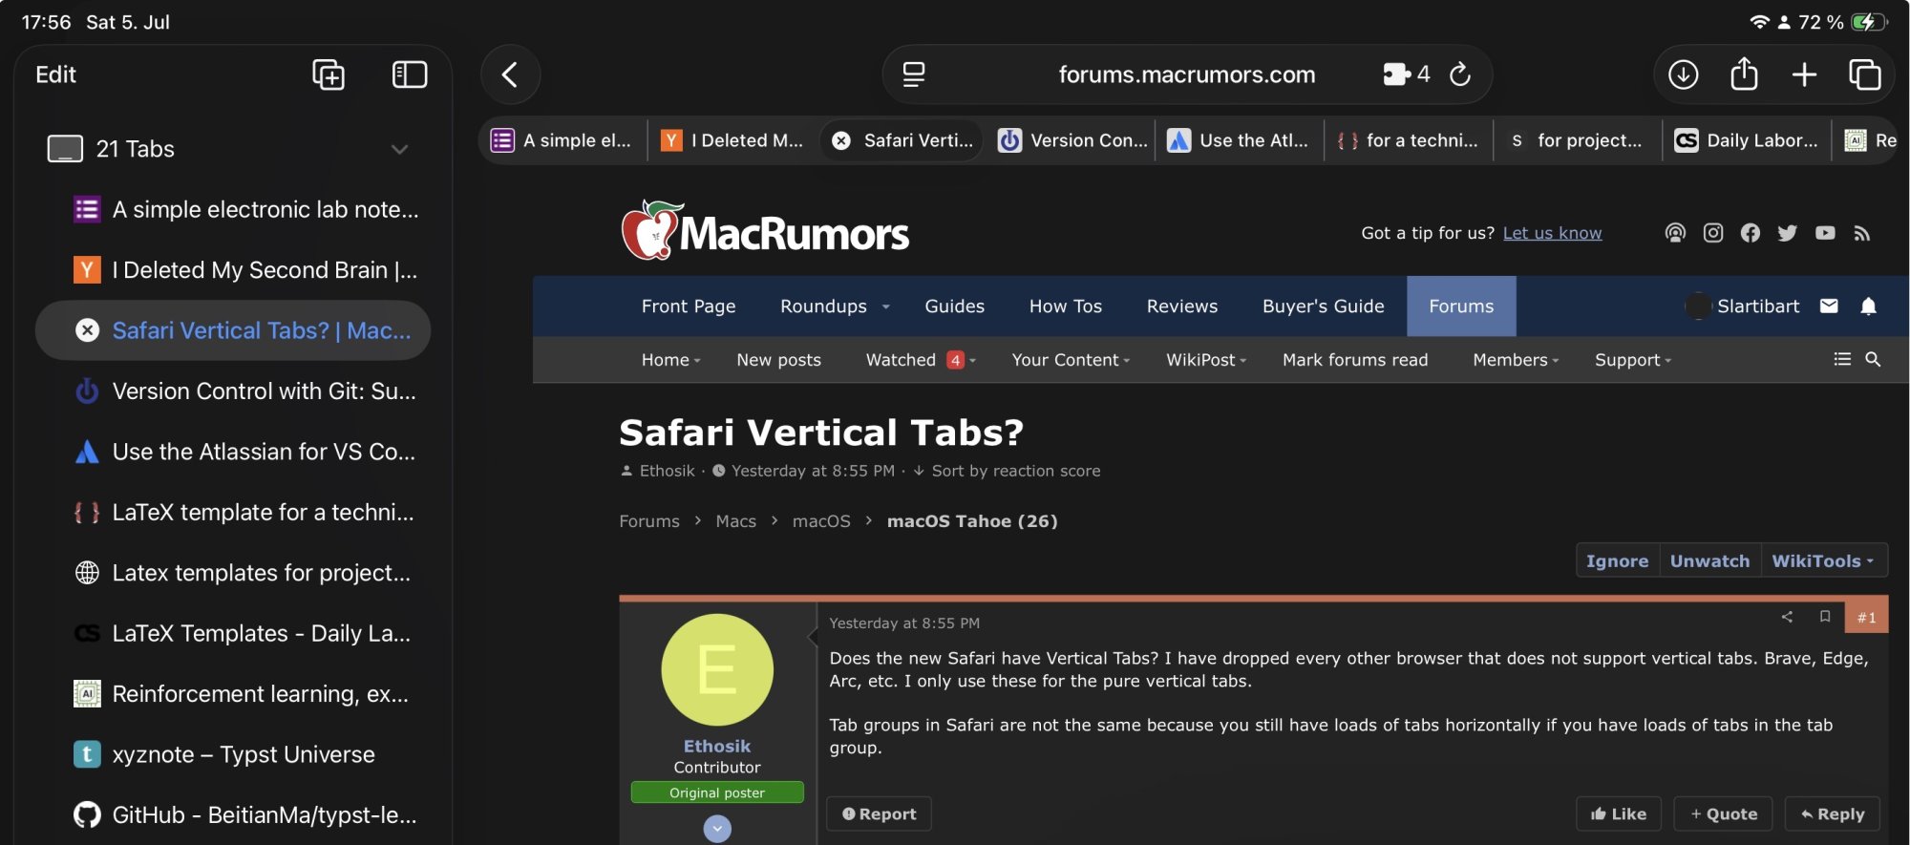Open MacRumors podcast icon
The image size is (1910, 845).
pos(1675,233)
